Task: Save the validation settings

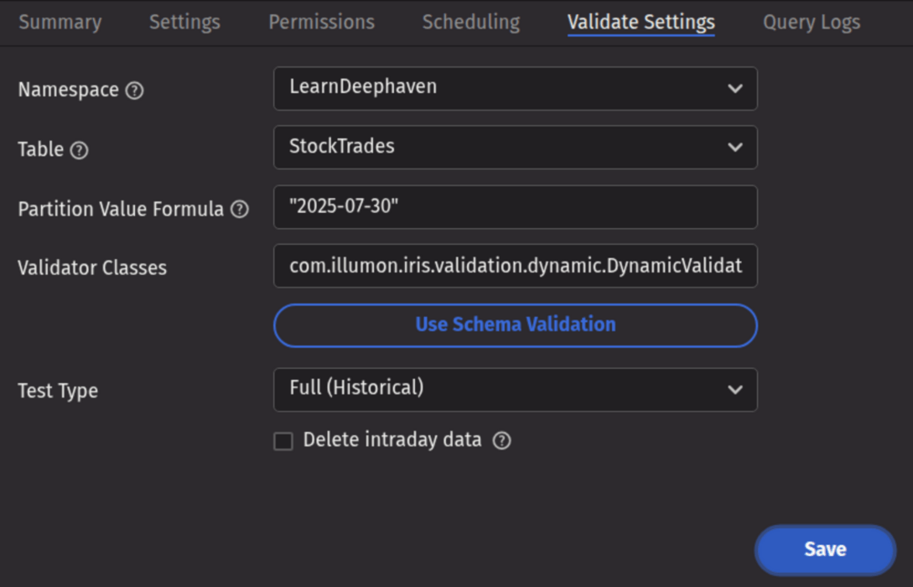Action: 825,549
